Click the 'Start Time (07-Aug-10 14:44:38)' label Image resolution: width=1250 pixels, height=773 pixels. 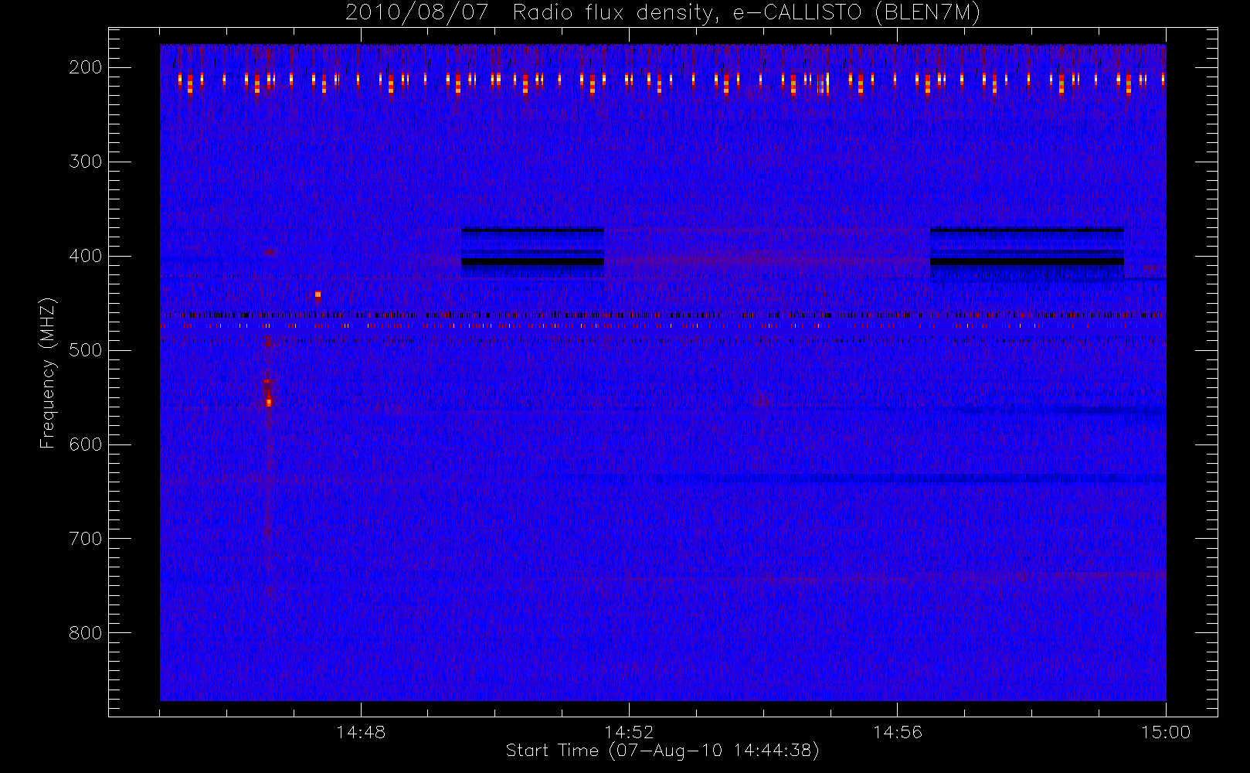click(x=662, y=751)
